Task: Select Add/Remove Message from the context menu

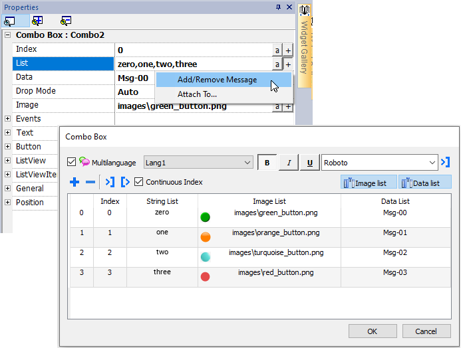Action: (217, 80)
